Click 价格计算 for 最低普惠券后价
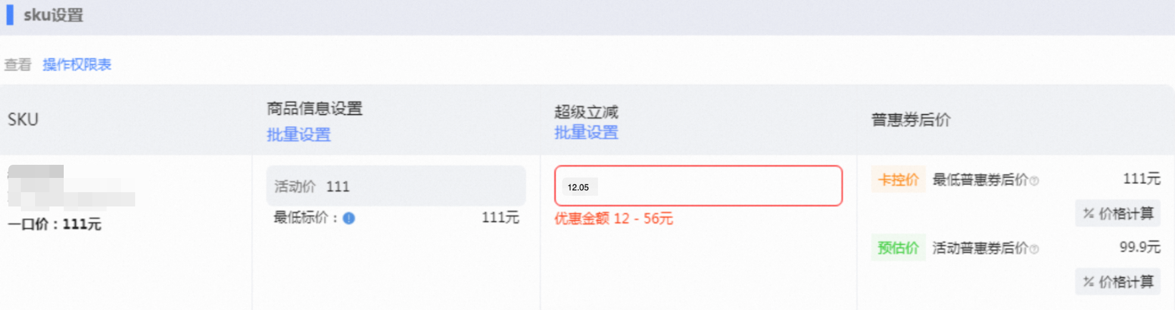The width and height of the screenshot is (1175, 310). click(x=1118, y=214)
